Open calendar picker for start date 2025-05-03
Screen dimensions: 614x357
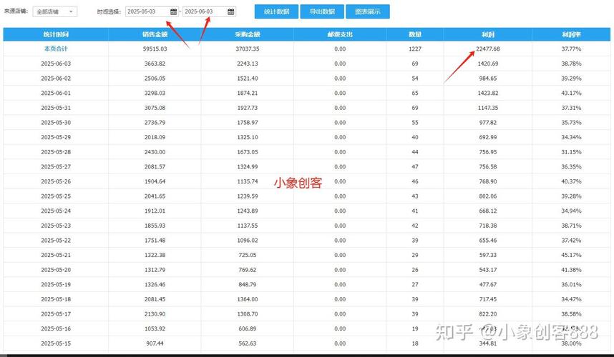173,11
